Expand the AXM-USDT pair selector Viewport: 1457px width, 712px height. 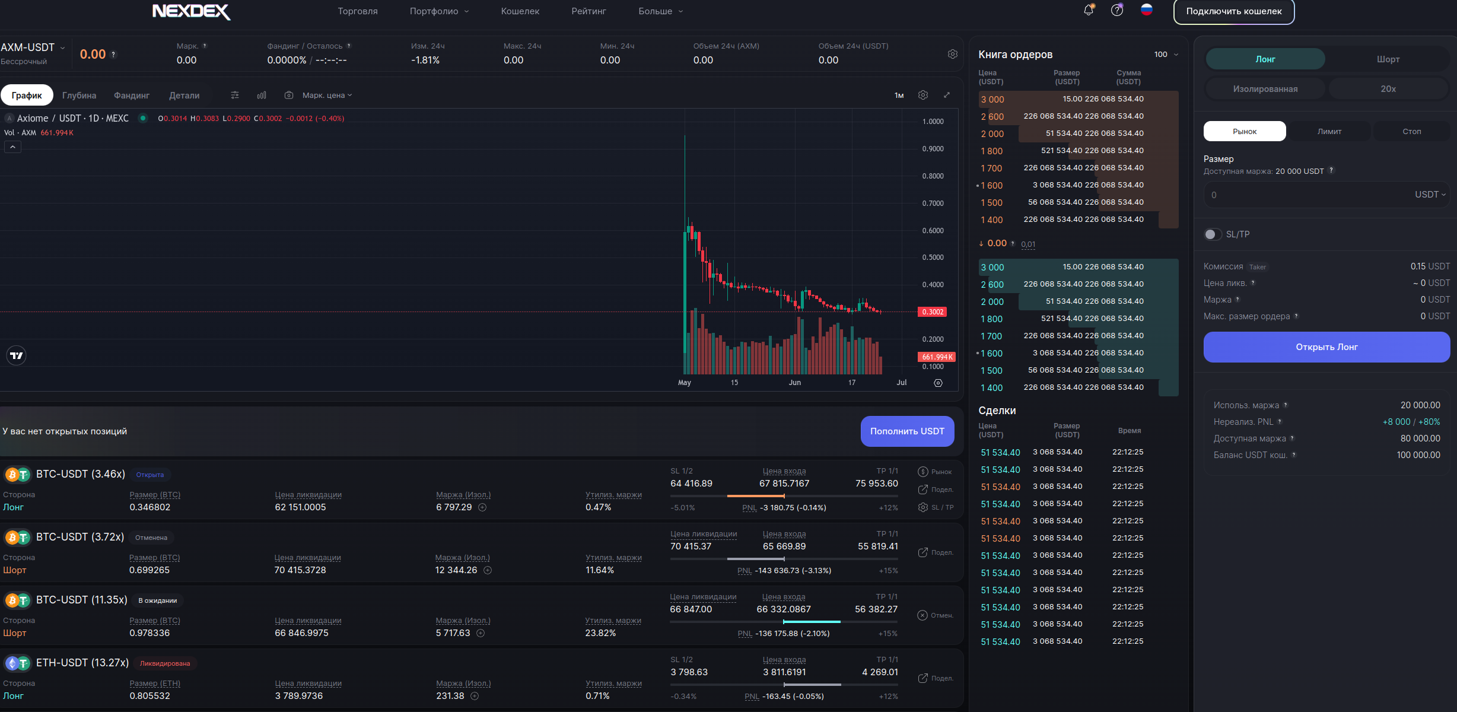[x=33, y=47]
